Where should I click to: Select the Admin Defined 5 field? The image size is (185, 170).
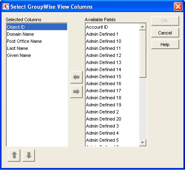click(112, 140)
